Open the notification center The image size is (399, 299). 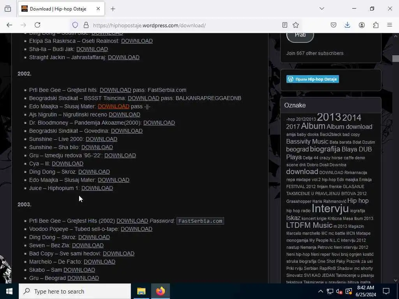pyautogui.click(x=386, y=291)
